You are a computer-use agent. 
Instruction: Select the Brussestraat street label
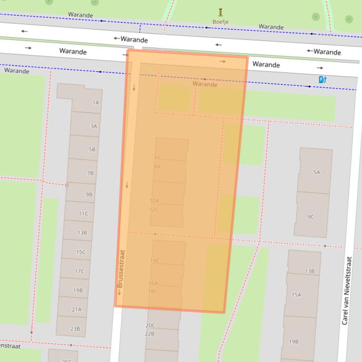tap(121, 269)
